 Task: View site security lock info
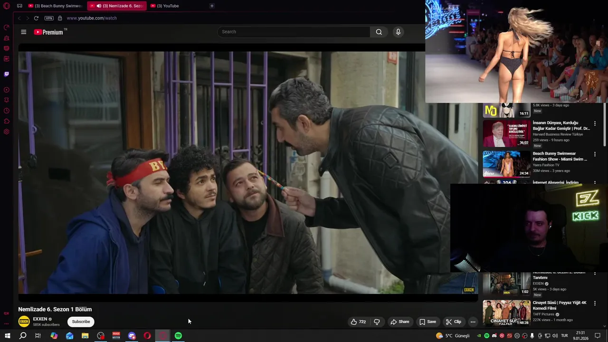point(60,18)
